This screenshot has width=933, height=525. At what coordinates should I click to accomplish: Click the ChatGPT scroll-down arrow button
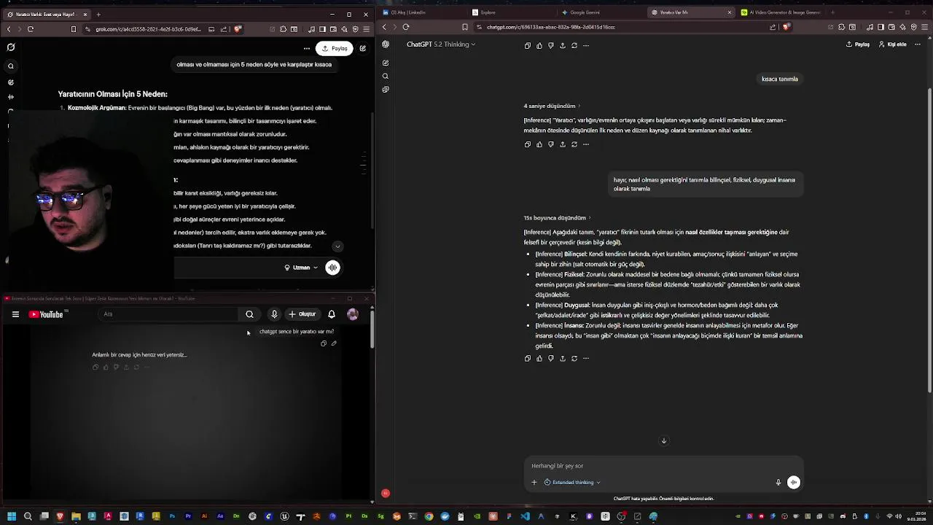pyautogui.click(x=664, y=441)
